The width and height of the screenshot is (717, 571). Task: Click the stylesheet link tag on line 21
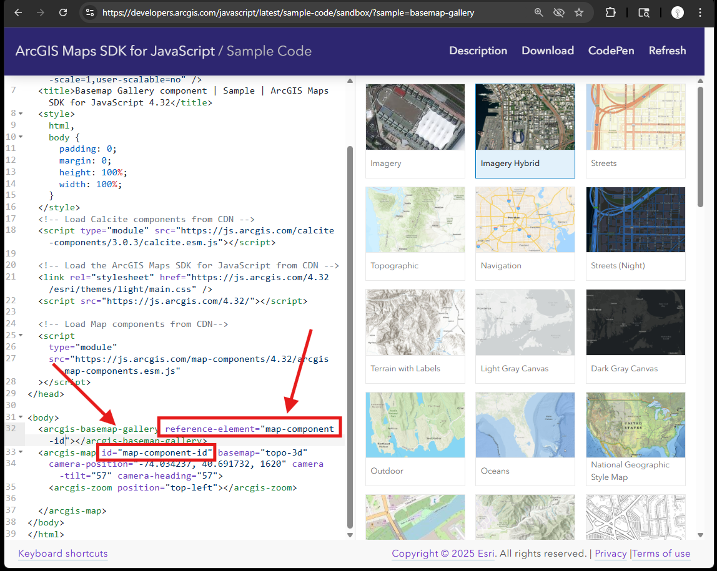(184, 283)
